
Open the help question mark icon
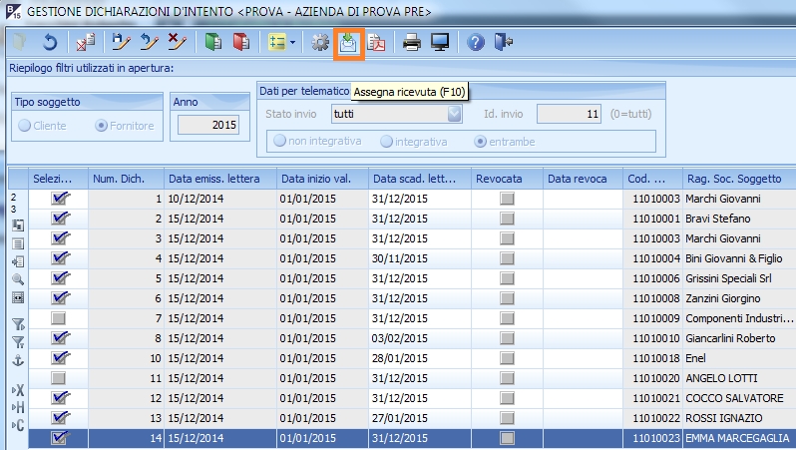coord(476,42)
